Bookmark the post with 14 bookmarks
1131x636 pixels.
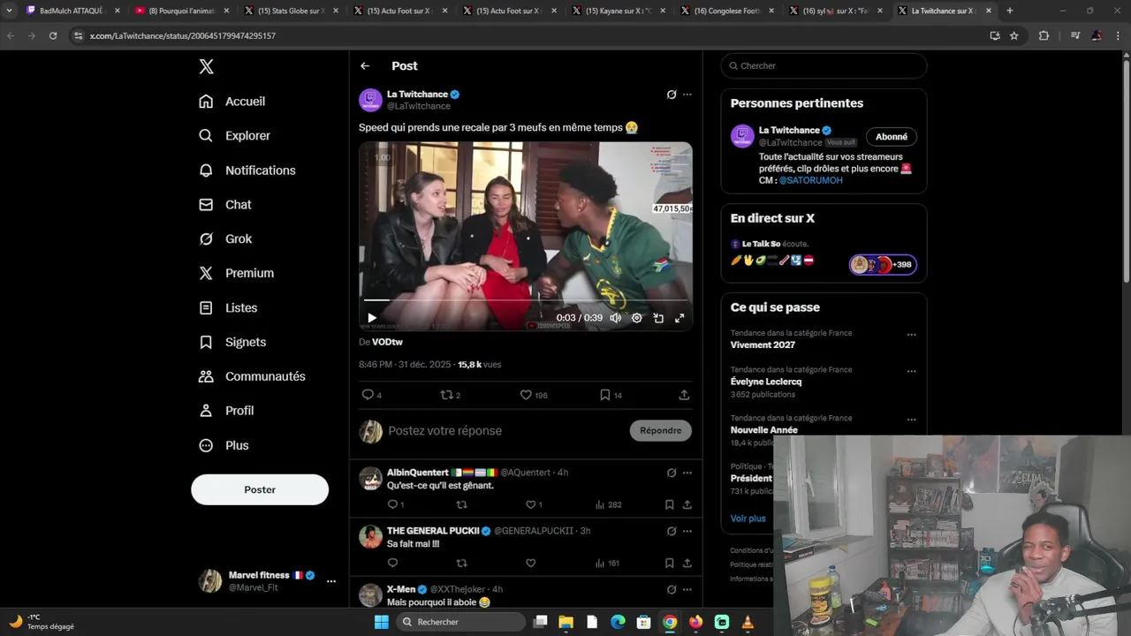(611, 395)
